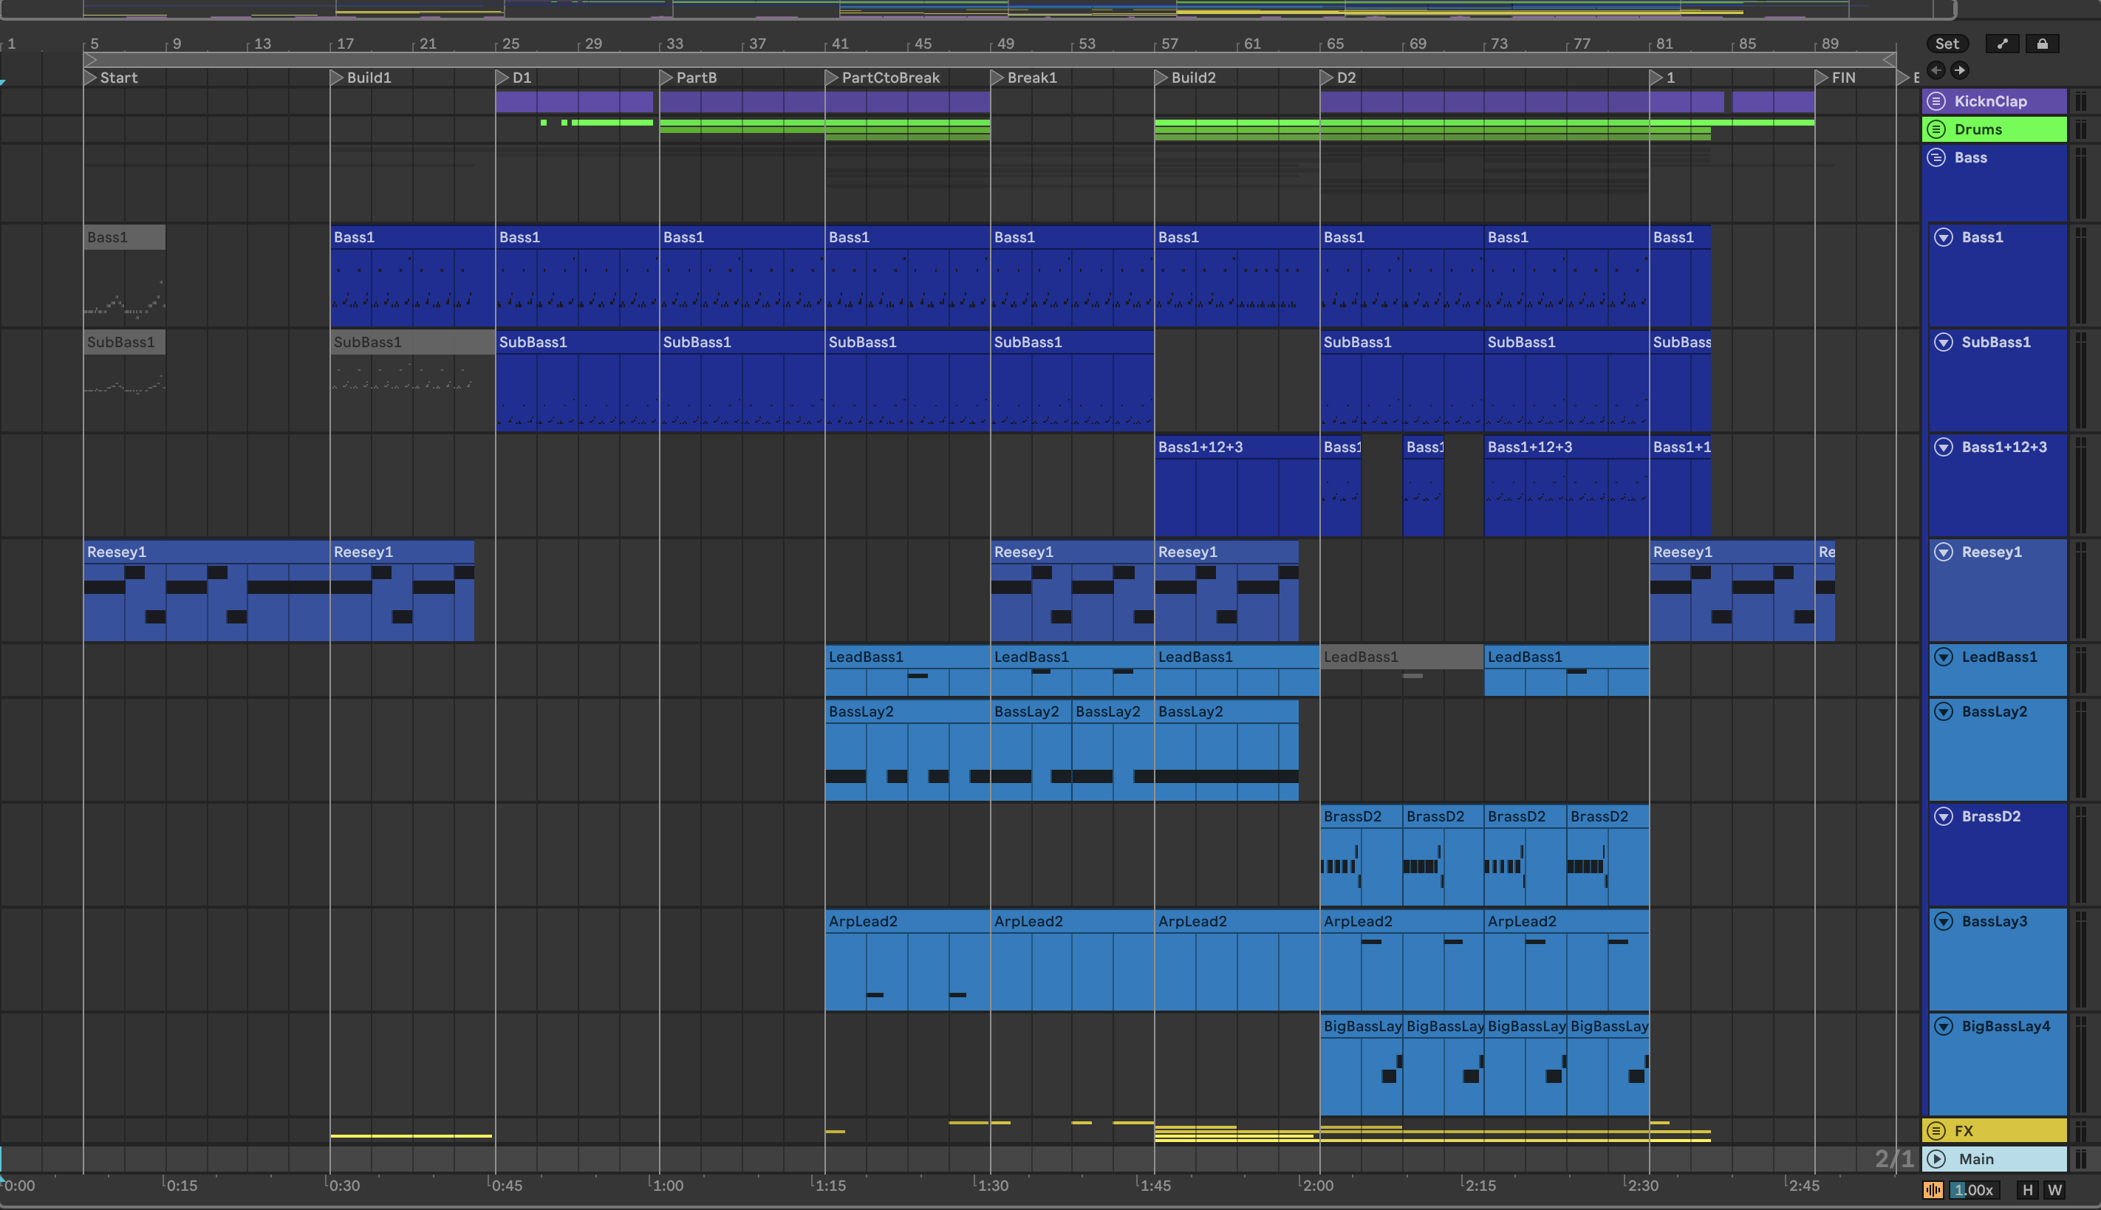Unfold the Drums group track
The image size is (2101, 1210).
point(1936,130)
